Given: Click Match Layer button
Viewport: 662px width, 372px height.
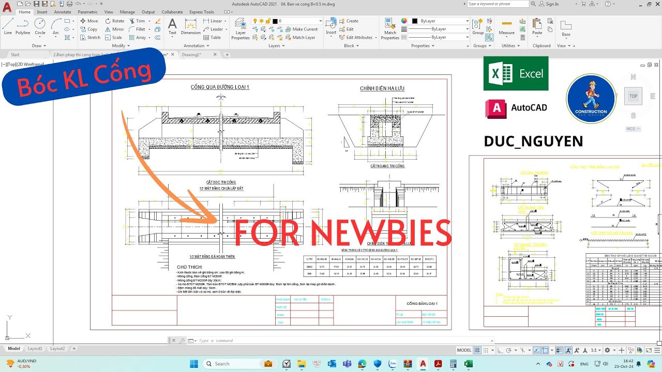Looking at the screenshot, I should pos(300,38).
